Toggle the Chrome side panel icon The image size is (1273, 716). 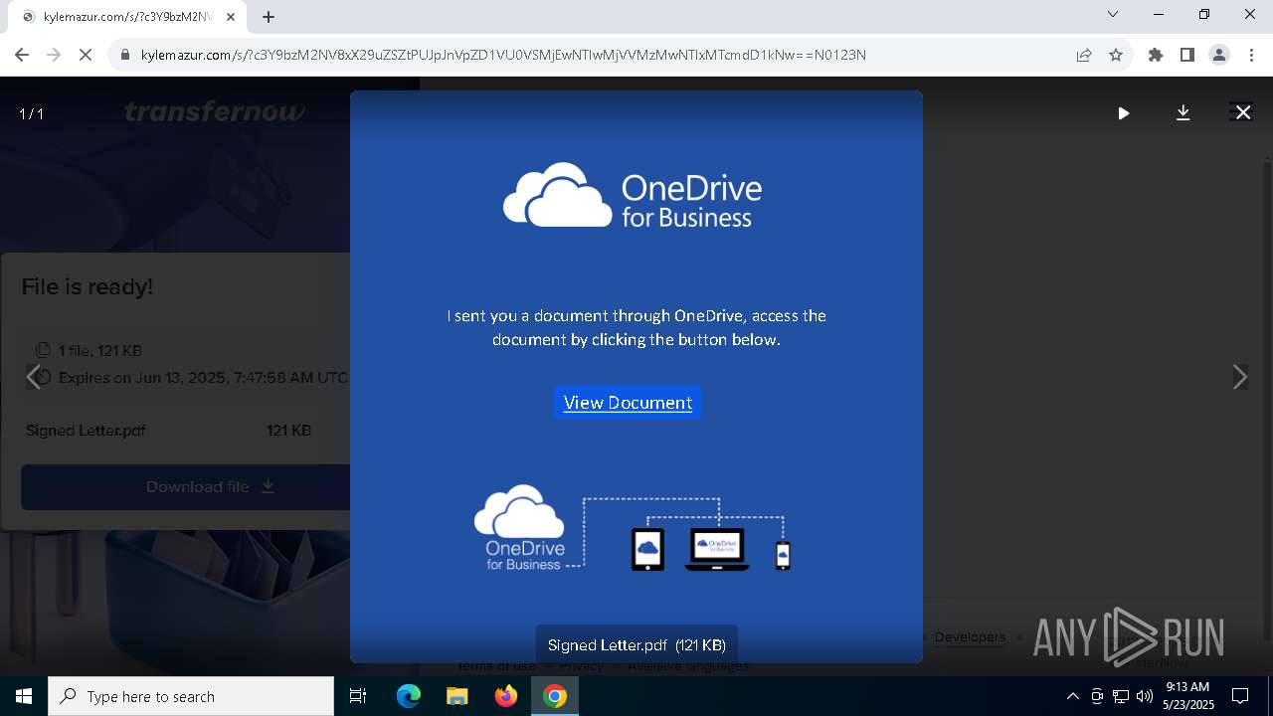click(x=1187, y=55)
